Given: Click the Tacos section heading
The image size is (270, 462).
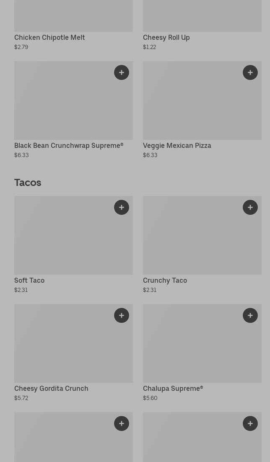Looking at the screenshot, I should pyautogui.click(x=28, y=182).
